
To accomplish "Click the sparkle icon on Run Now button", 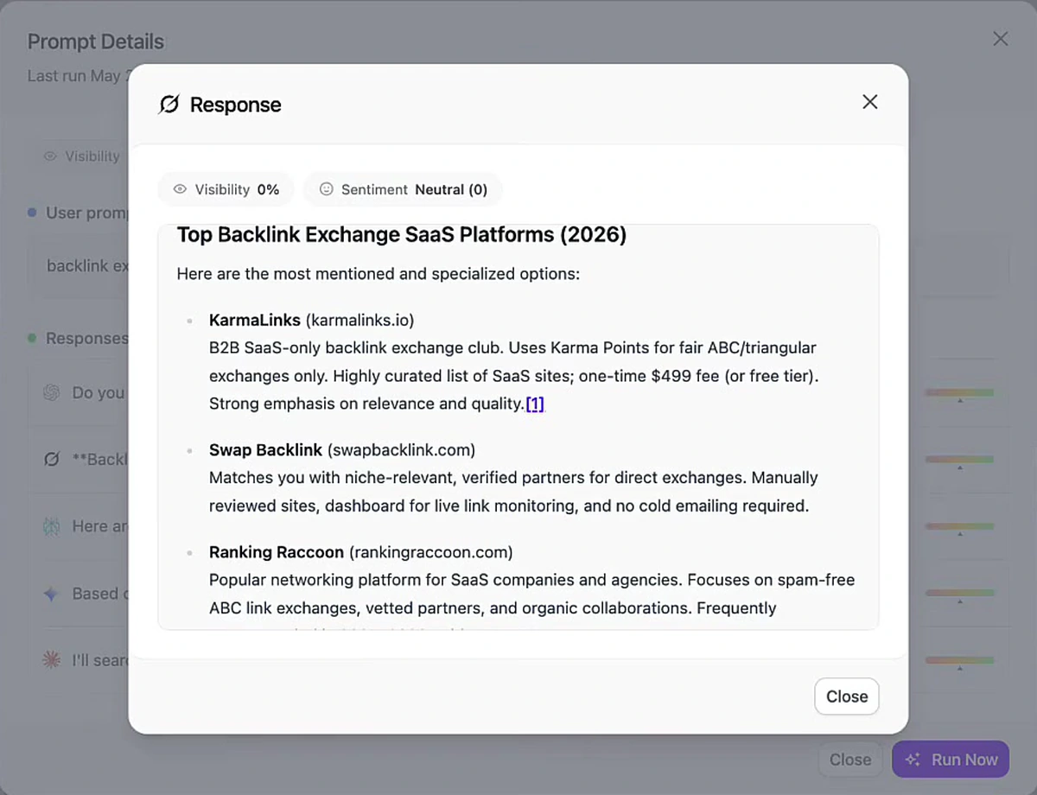I will (913, 760).
